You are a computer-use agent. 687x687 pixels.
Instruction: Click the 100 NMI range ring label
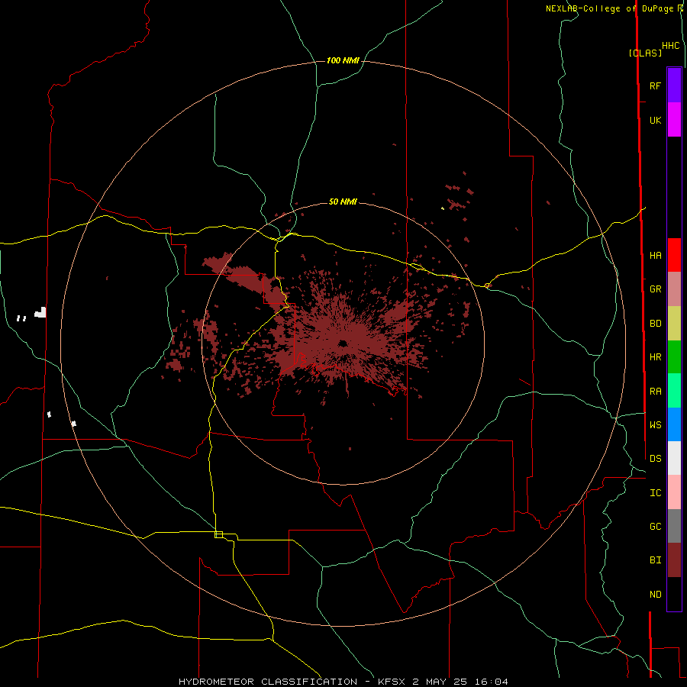343,60
